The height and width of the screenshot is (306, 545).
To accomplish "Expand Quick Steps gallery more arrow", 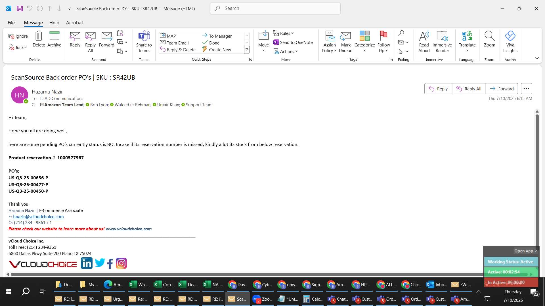I will 247,50.
